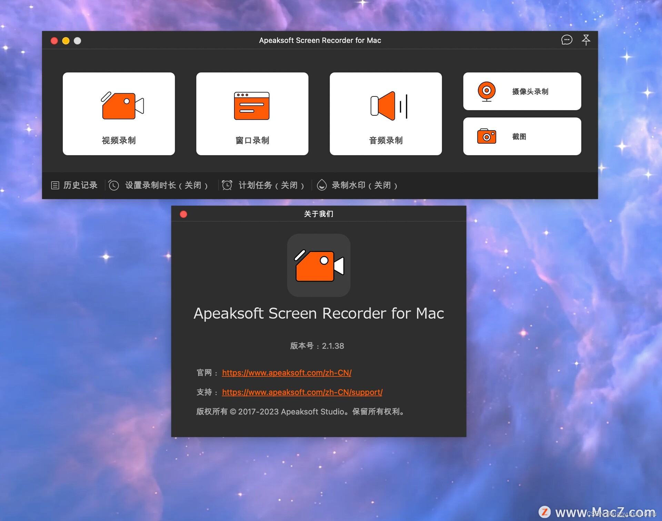Open 历史记录 recording history
This screenshot has height=521, width=662.
(x=74, y=185)
